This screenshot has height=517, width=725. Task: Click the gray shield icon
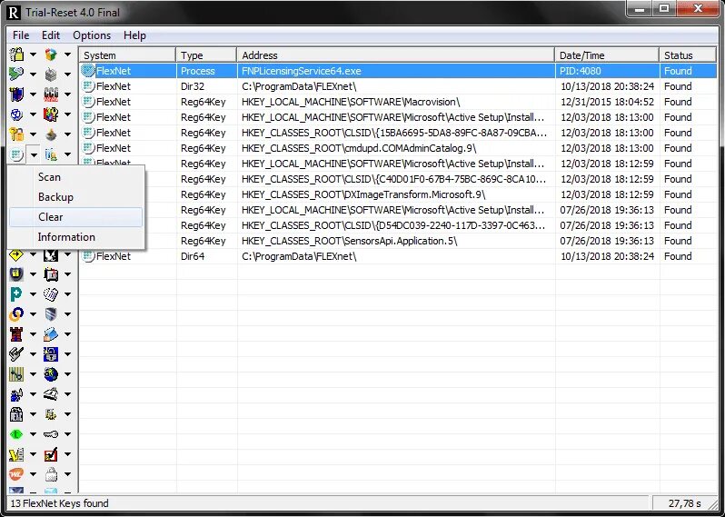pyautogui.click(x=51, y=314)
